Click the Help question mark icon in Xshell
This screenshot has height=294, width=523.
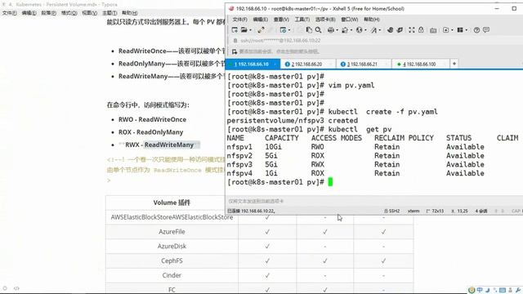[476, 30]
